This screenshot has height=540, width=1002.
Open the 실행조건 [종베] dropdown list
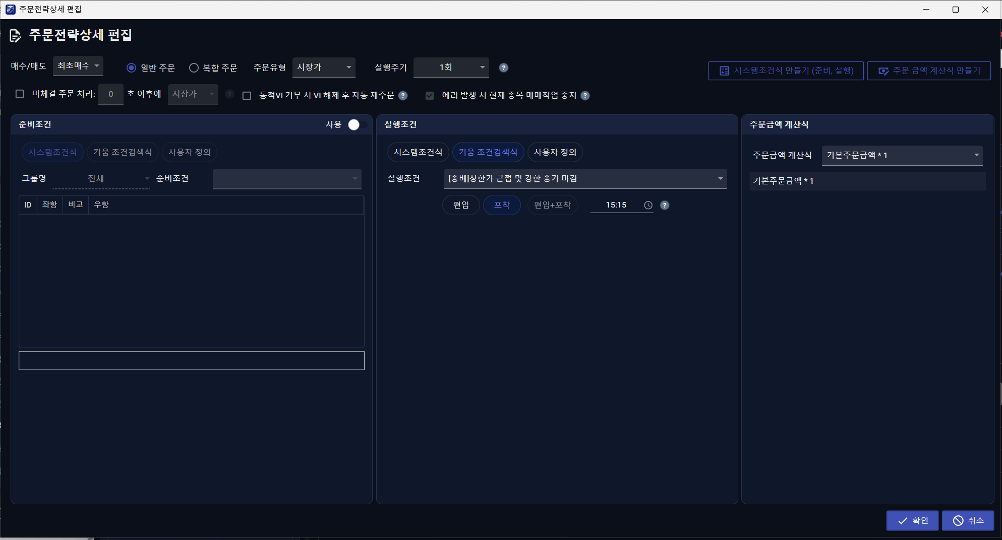[x=585, y=178]
